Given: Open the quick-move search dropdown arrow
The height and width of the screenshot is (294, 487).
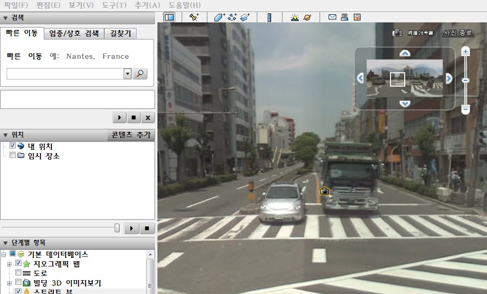Looking at the screenshot, I should [x=127, y=74].
